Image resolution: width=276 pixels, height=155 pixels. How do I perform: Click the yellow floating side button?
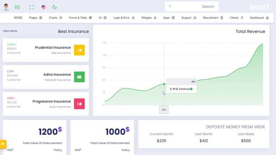click(x=3, y=144)
